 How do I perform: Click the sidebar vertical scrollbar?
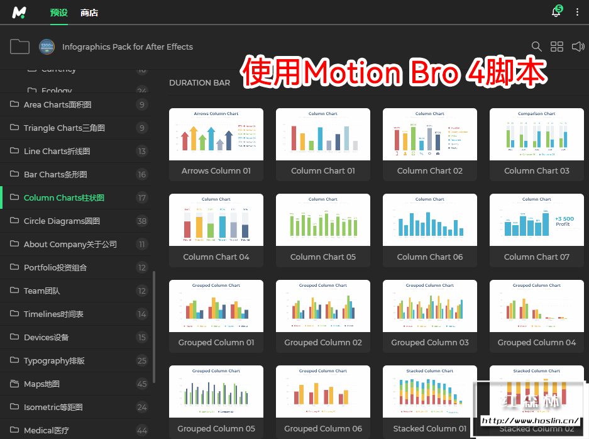(x=154, y=327)
